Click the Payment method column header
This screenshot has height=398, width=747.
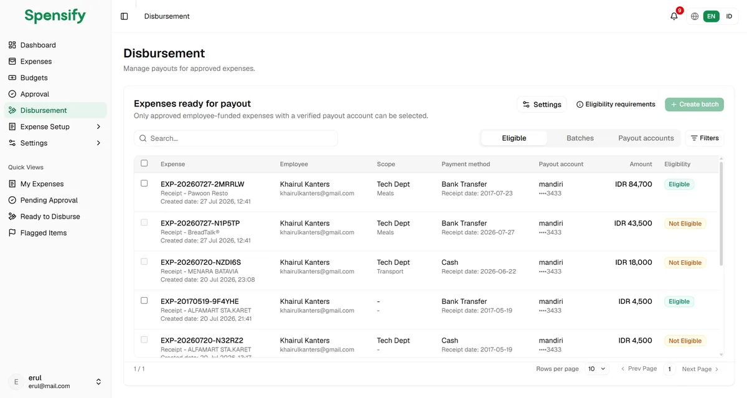pyautogui.click(x=466, y=164)
